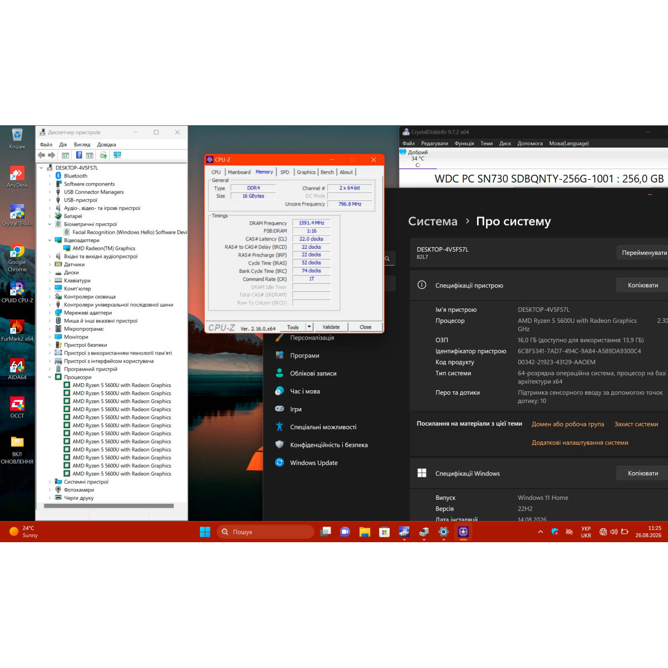Open Диск menu in CrystalDiskInfo
Image resolution: width=668 pixels, height=668 pixels.
click(x=505, y=144)
